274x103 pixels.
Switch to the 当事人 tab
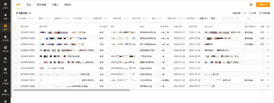55,5
